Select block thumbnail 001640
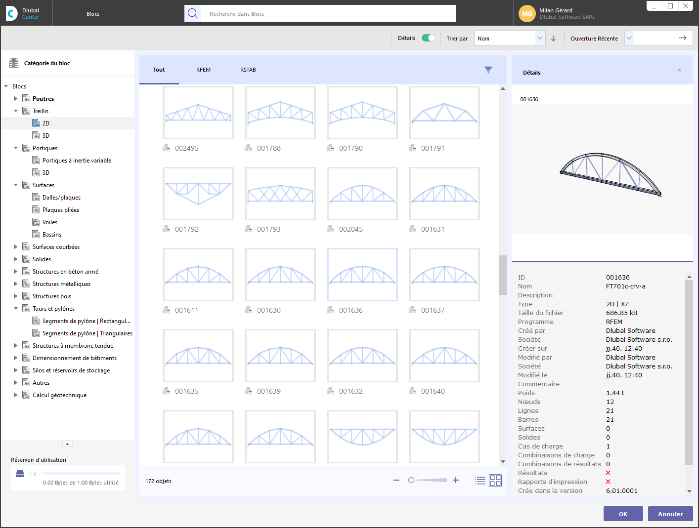The width and height of the screenshot is (699, 528). pos(444,356)
